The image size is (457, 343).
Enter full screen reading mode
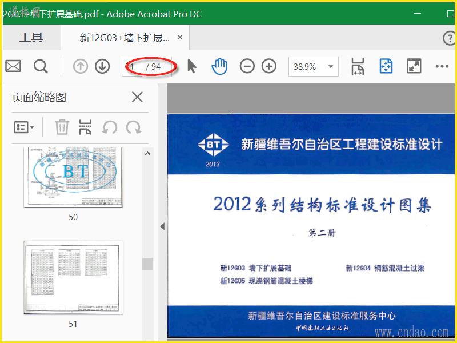[414, 66]
